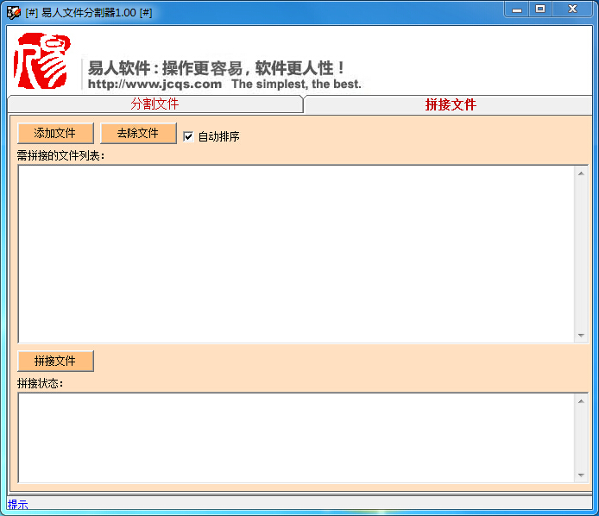Image resolution: width=599 pixels, height=516 pixels.
Task: Click the red 易人 logo image
Action: tap(41, 61)
